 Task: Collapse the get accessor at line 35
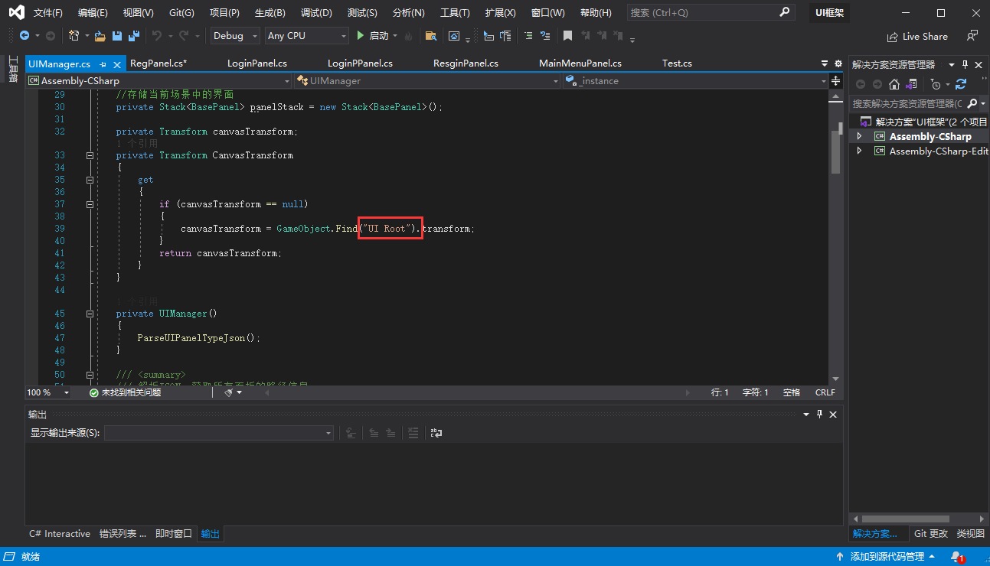tap(90, 180)
